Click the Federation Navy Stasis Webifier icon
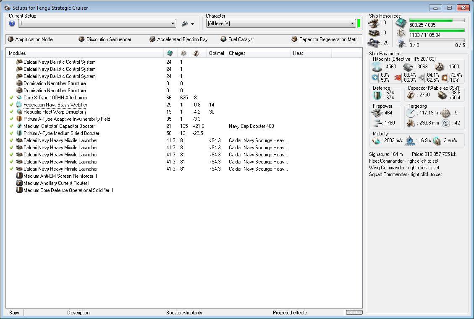Viewport: 474px width, 319px height. 19,105
